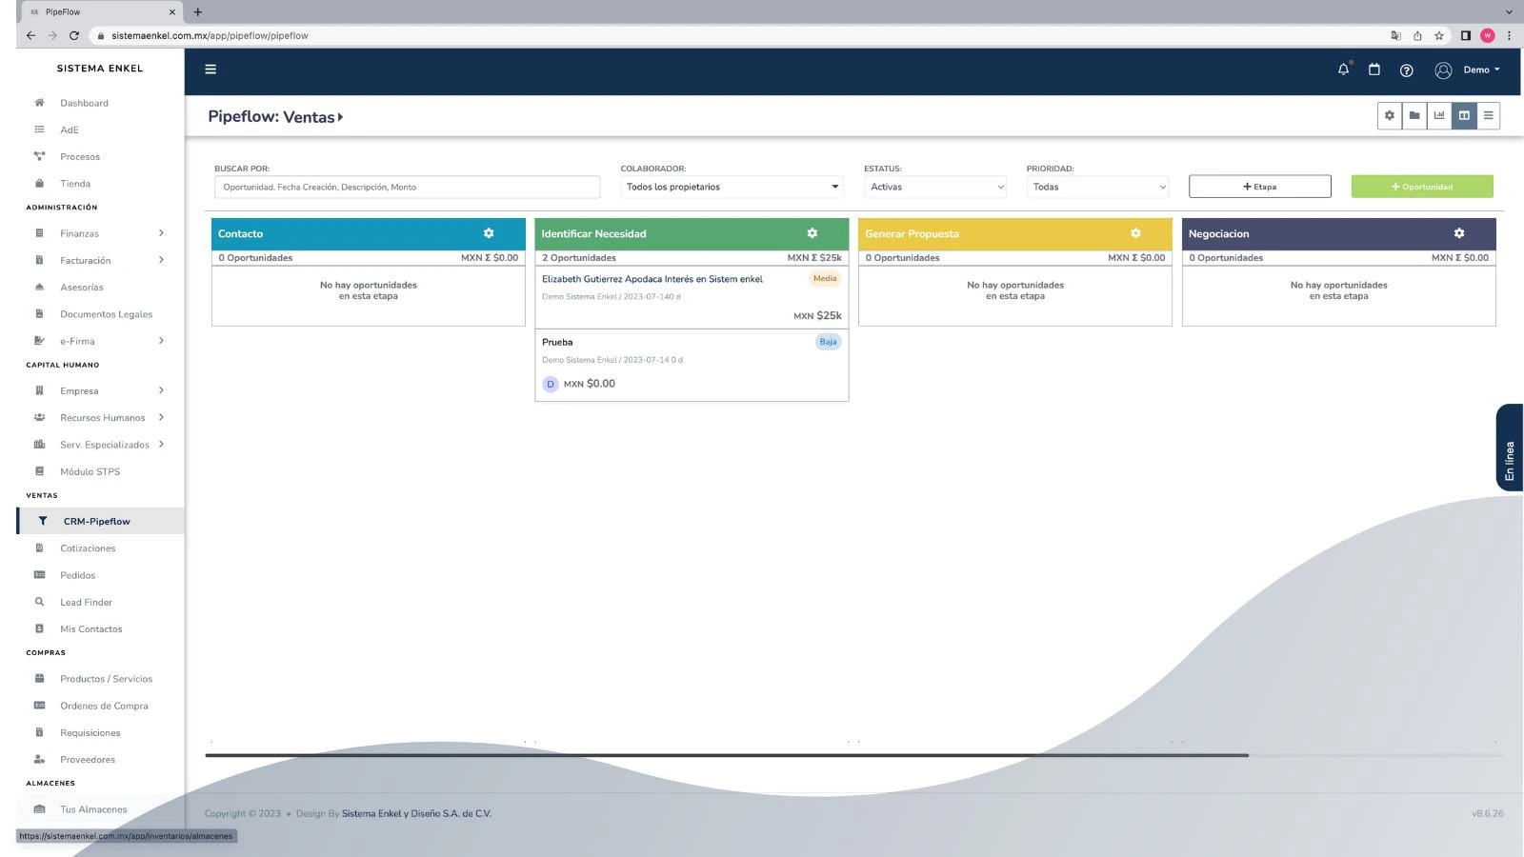Open the Colaborador dropdown
Image resolution: width=1524 pixels, height=857 pixels.
(732, 187)
